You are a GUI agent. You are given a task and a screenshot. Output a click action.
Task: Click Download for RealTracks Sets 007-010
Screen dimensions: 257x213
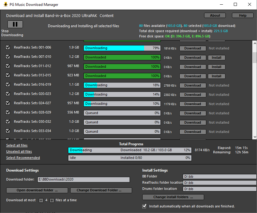pyautogui.click(x=193, y=58)
